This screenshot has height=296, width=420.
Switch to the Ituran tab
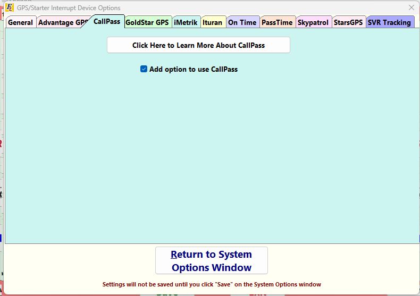coord(212,22)
